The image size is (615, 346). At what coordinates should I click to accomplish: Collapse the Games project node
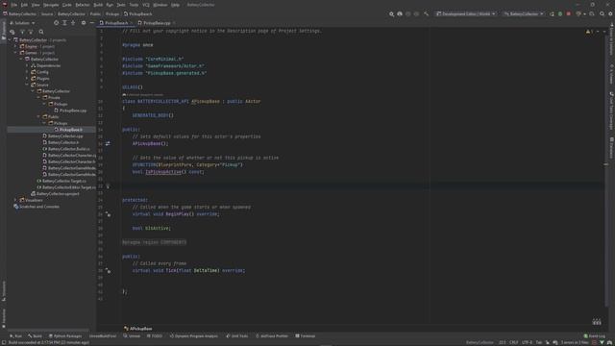pos(15,53)
